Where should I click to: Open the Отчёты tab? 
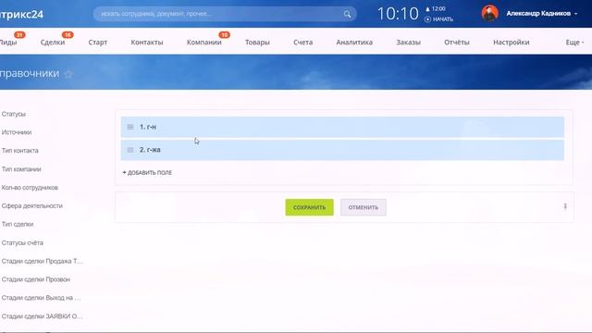pos(456,43)
